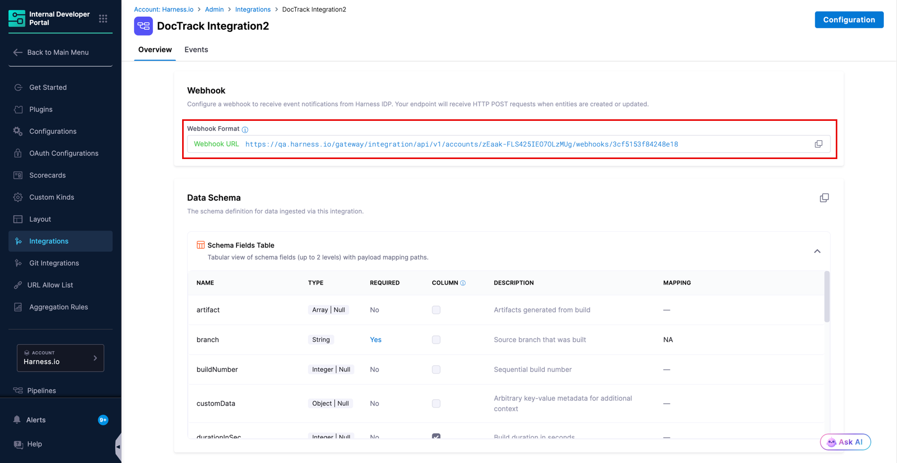The width and height of the screenshot is (897, 463).
Task: Open the Ask AI assistant
Action: 845,442
